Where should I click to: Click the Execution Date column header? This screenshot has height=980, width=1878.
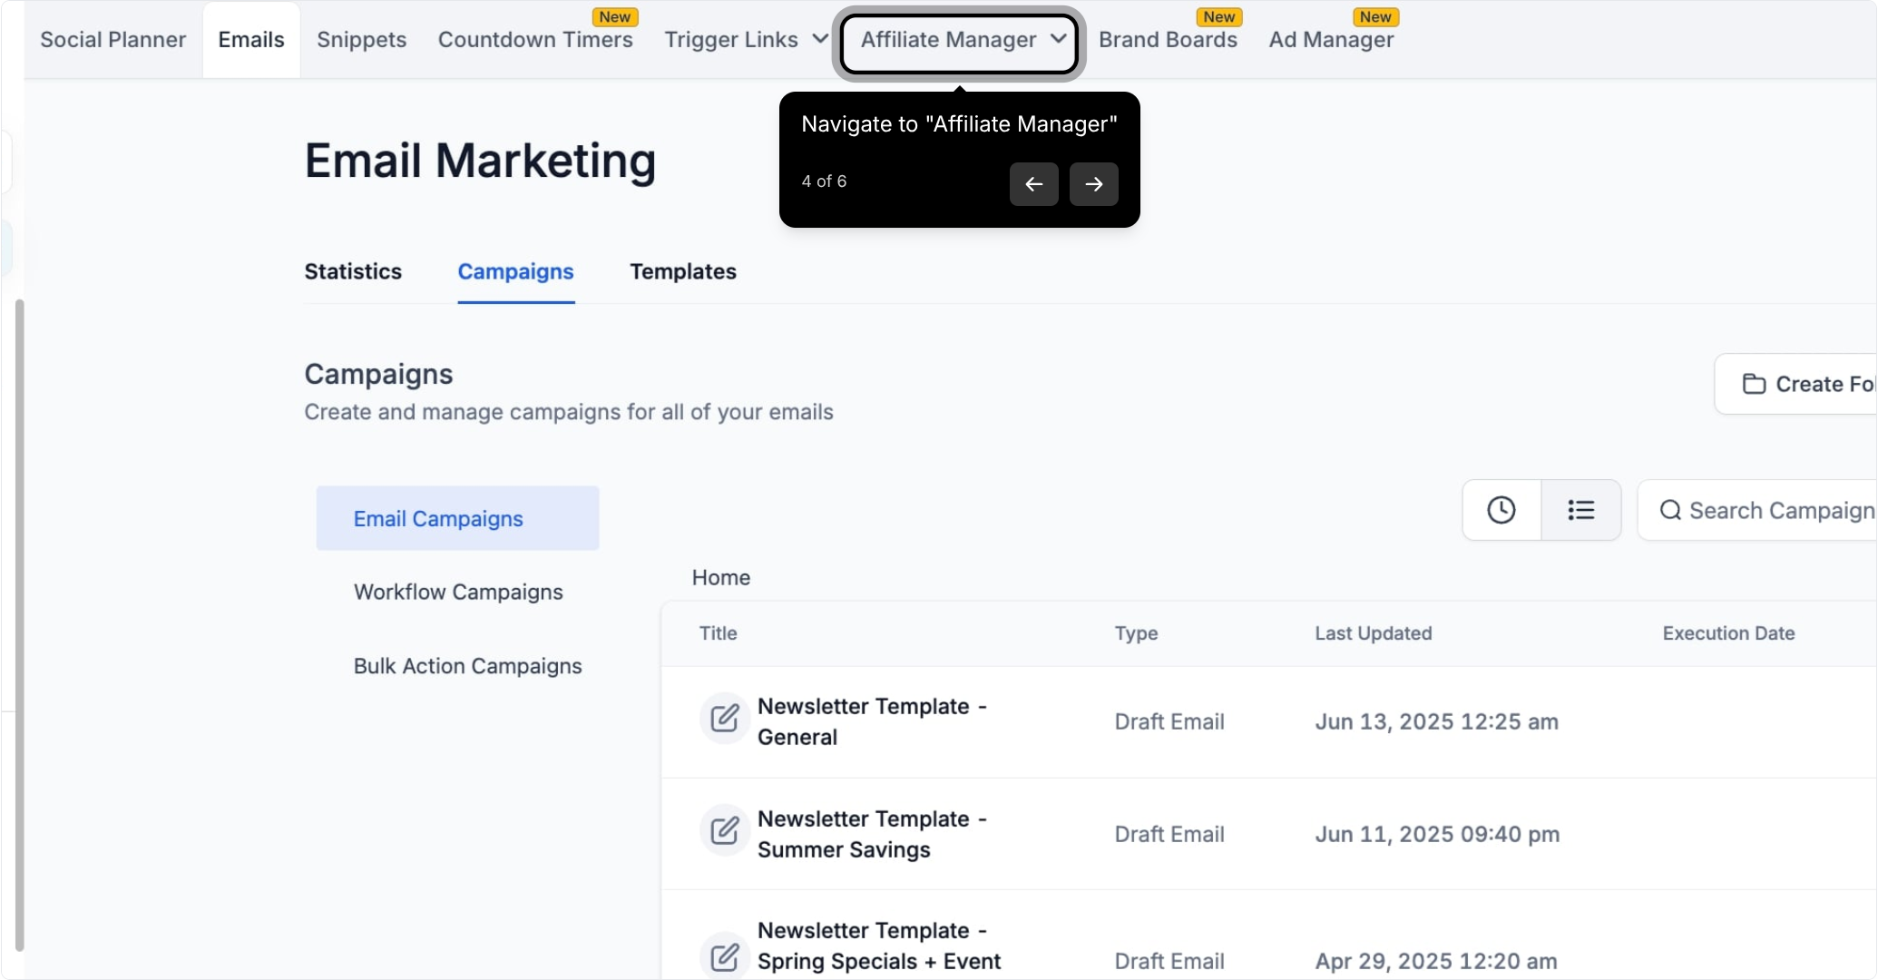click(1728, 633)
